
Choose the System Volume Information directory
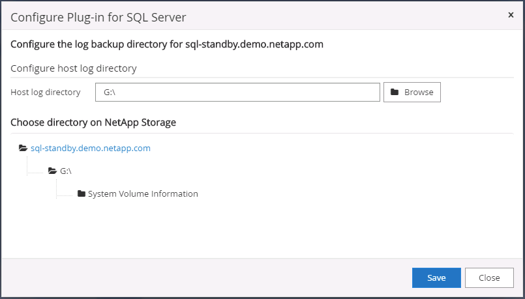click(143, 194)
